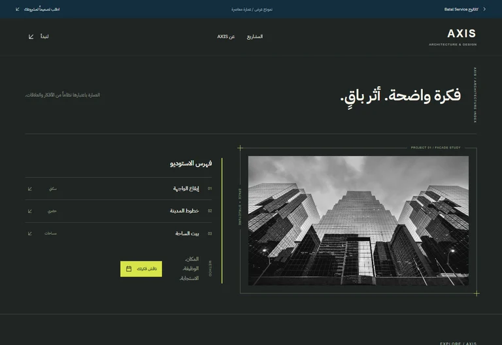Click the الوظيفة. text line
This screenshot has width=502, height=345.
pos(191,269)
